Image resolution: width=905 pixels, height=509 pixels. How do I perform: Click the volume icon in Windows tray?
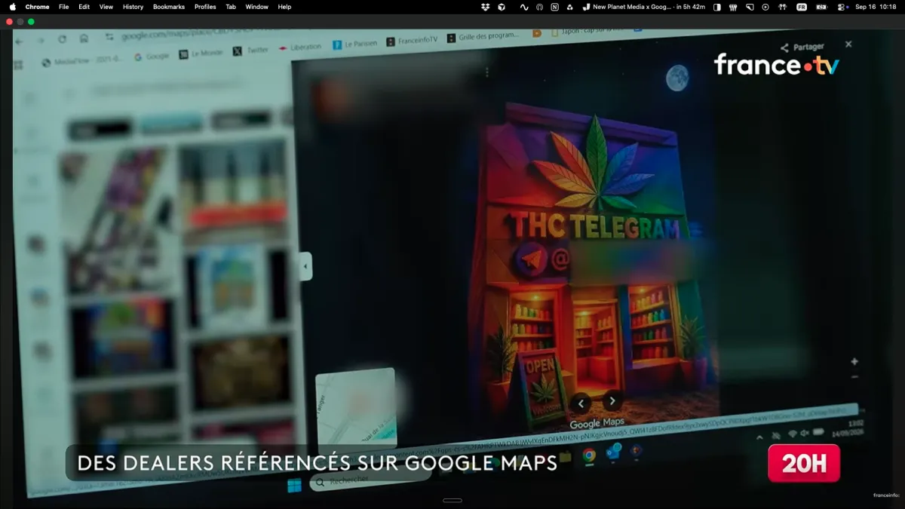(805, 433)
